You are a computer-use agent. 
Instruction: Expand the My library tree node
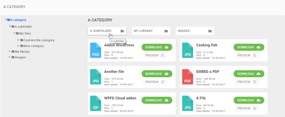click(x=10, y=52)
